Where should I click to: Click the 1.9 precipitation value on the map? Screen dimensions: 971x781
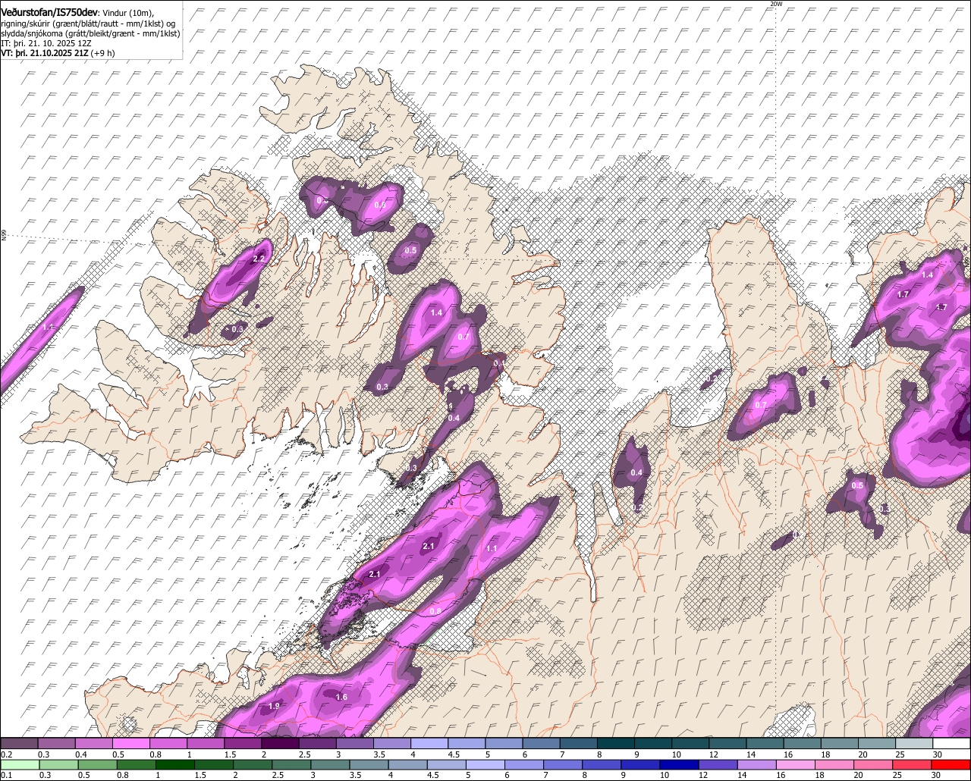pos(274,706)
